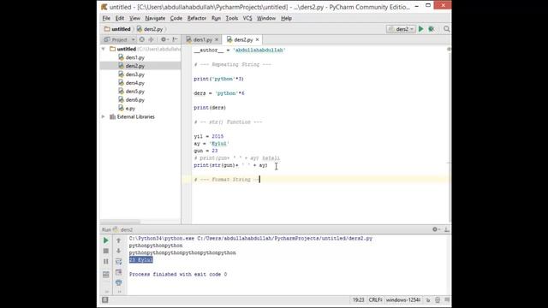The width and height of the screenshot is (548, 308).
Task: Open Search Everywhere magnifier icon
Action: click(x=447, y=29)
